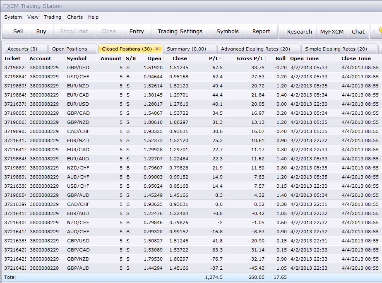
Task: Open the Help menu
Action: pyautogui.click(x=93, y=17)
